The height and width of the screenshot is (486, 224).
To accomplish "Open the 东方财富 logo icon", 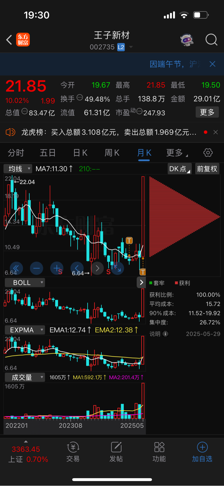I will 23,40.
